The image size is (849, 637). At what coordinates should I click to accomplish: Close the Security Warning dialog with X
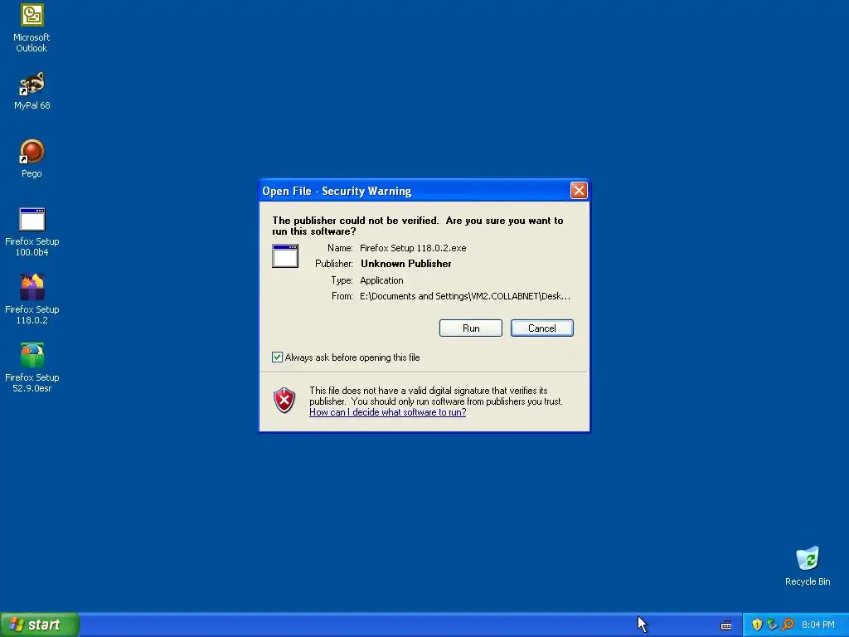point(579,191)
